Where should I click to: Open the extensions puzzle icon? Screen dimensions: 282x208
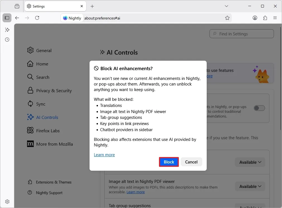[x=265, y=18]
